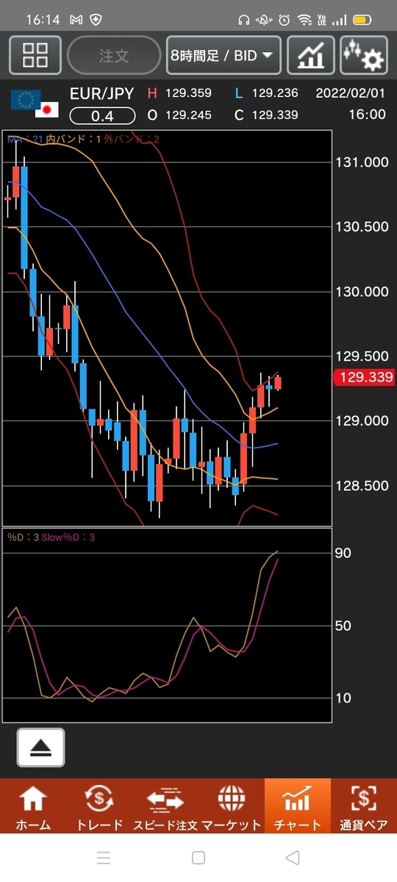The height and width of the screenshot is (882, 397).
Task: Select the チャート chart tab
Action: pyautogui.click(x=298, y=808)
